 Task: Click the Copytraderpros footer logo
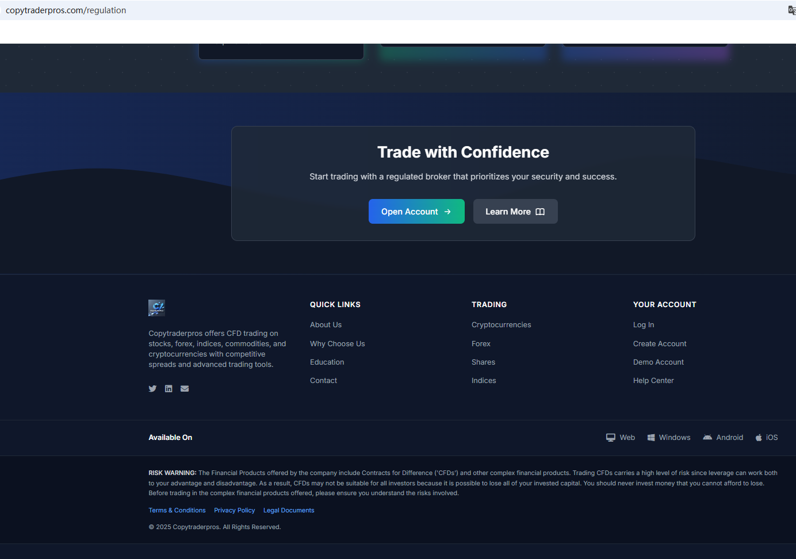point(156,308)
